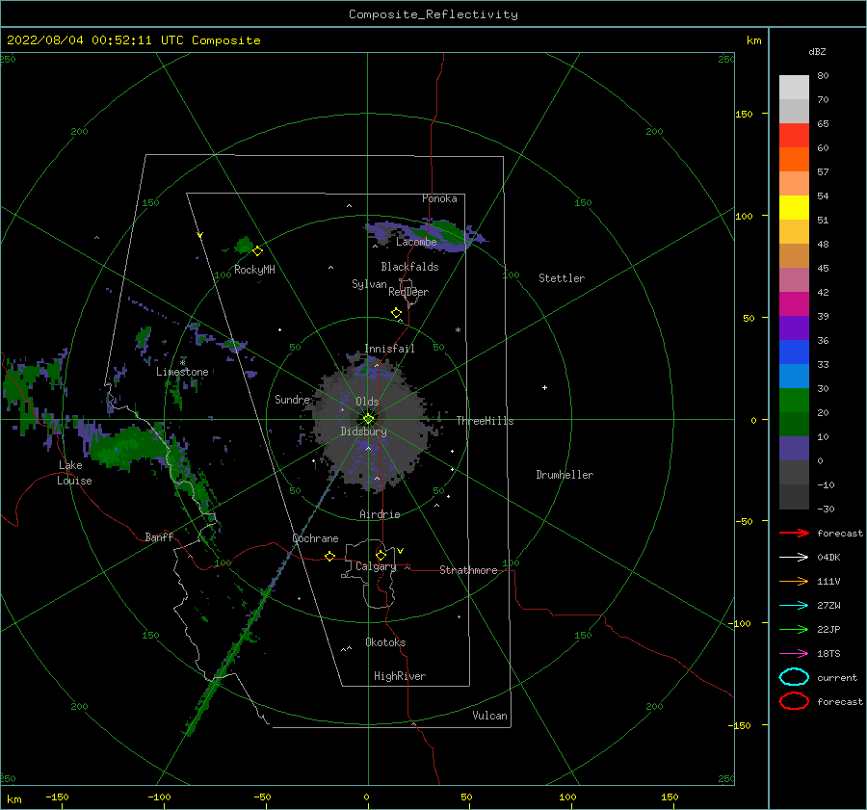Image resolution: width=867 pixels, height=810 pixels.
Task: Choose the magenta 18TS arrow symbol
Action: (x=794, y=654)
